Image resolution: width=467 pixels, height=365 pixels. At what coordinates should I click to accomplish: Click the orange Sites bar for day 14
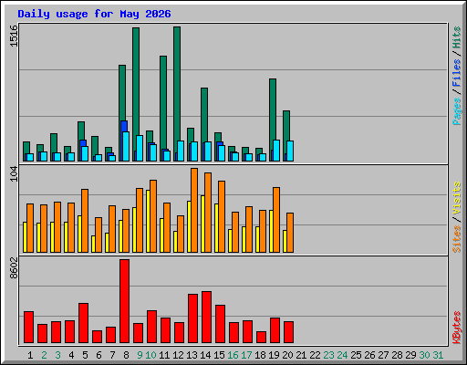(208, 213)
